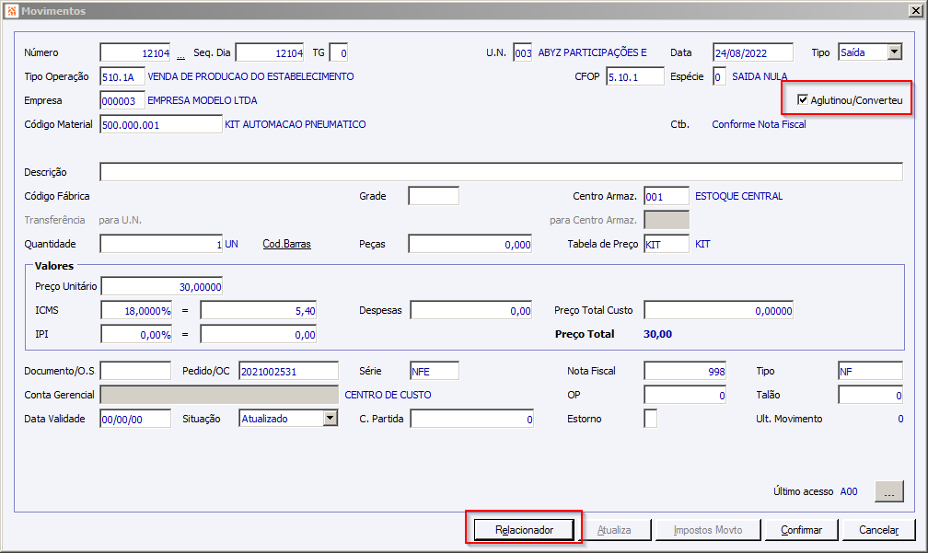Image resolution: width=928 pixels, height=553 pixels.
Task: Cancel the movement with Cancelar
Action: (x=879, y=529)
